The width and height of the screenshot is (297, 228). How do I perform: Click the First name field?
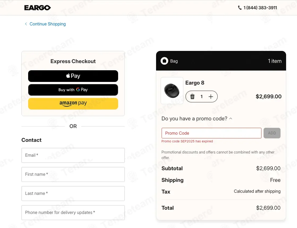(x=73, y=174)
